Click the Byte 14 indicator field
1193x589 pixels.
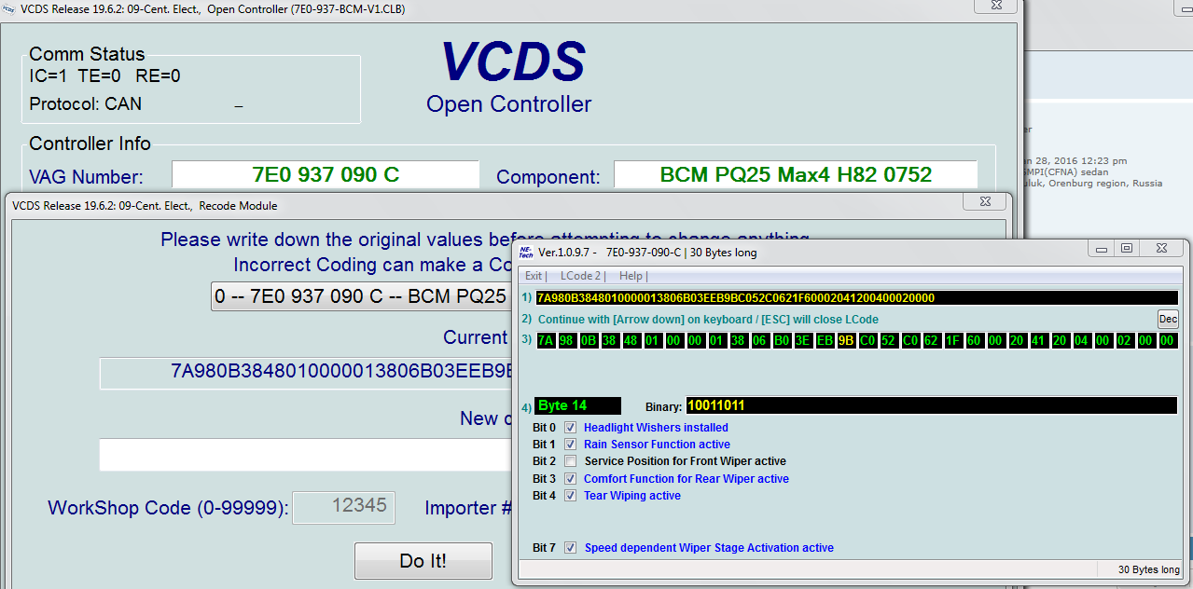tap(577, 406)
